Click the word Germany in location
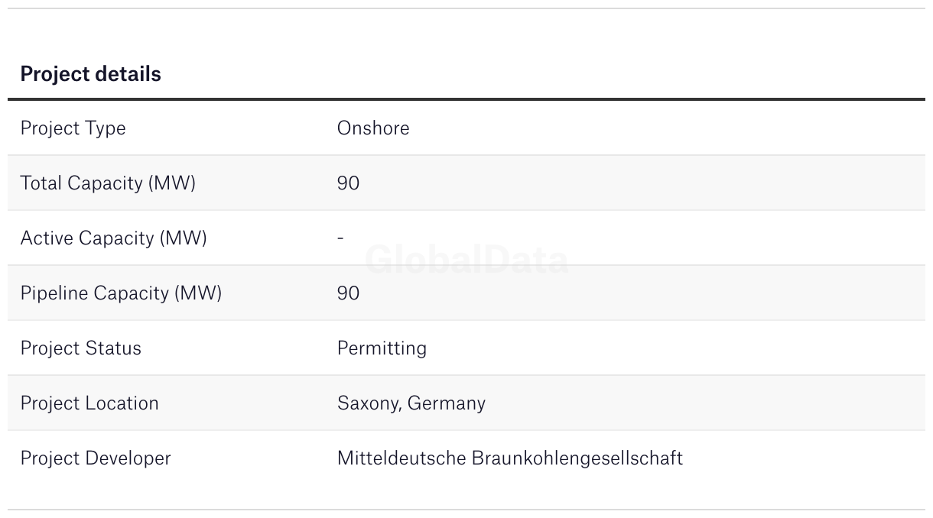The height and width of the screenshot is (518, 933). coord(447,403)
